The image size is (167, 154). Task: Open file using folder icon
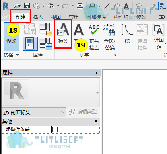click(17, 6)
